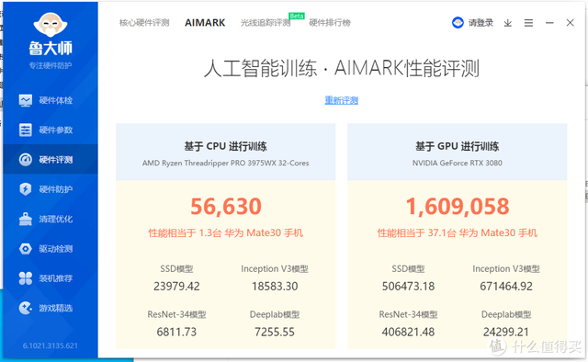Open the hamburger menu icon

pyautogui.click(x=529, y=23)
